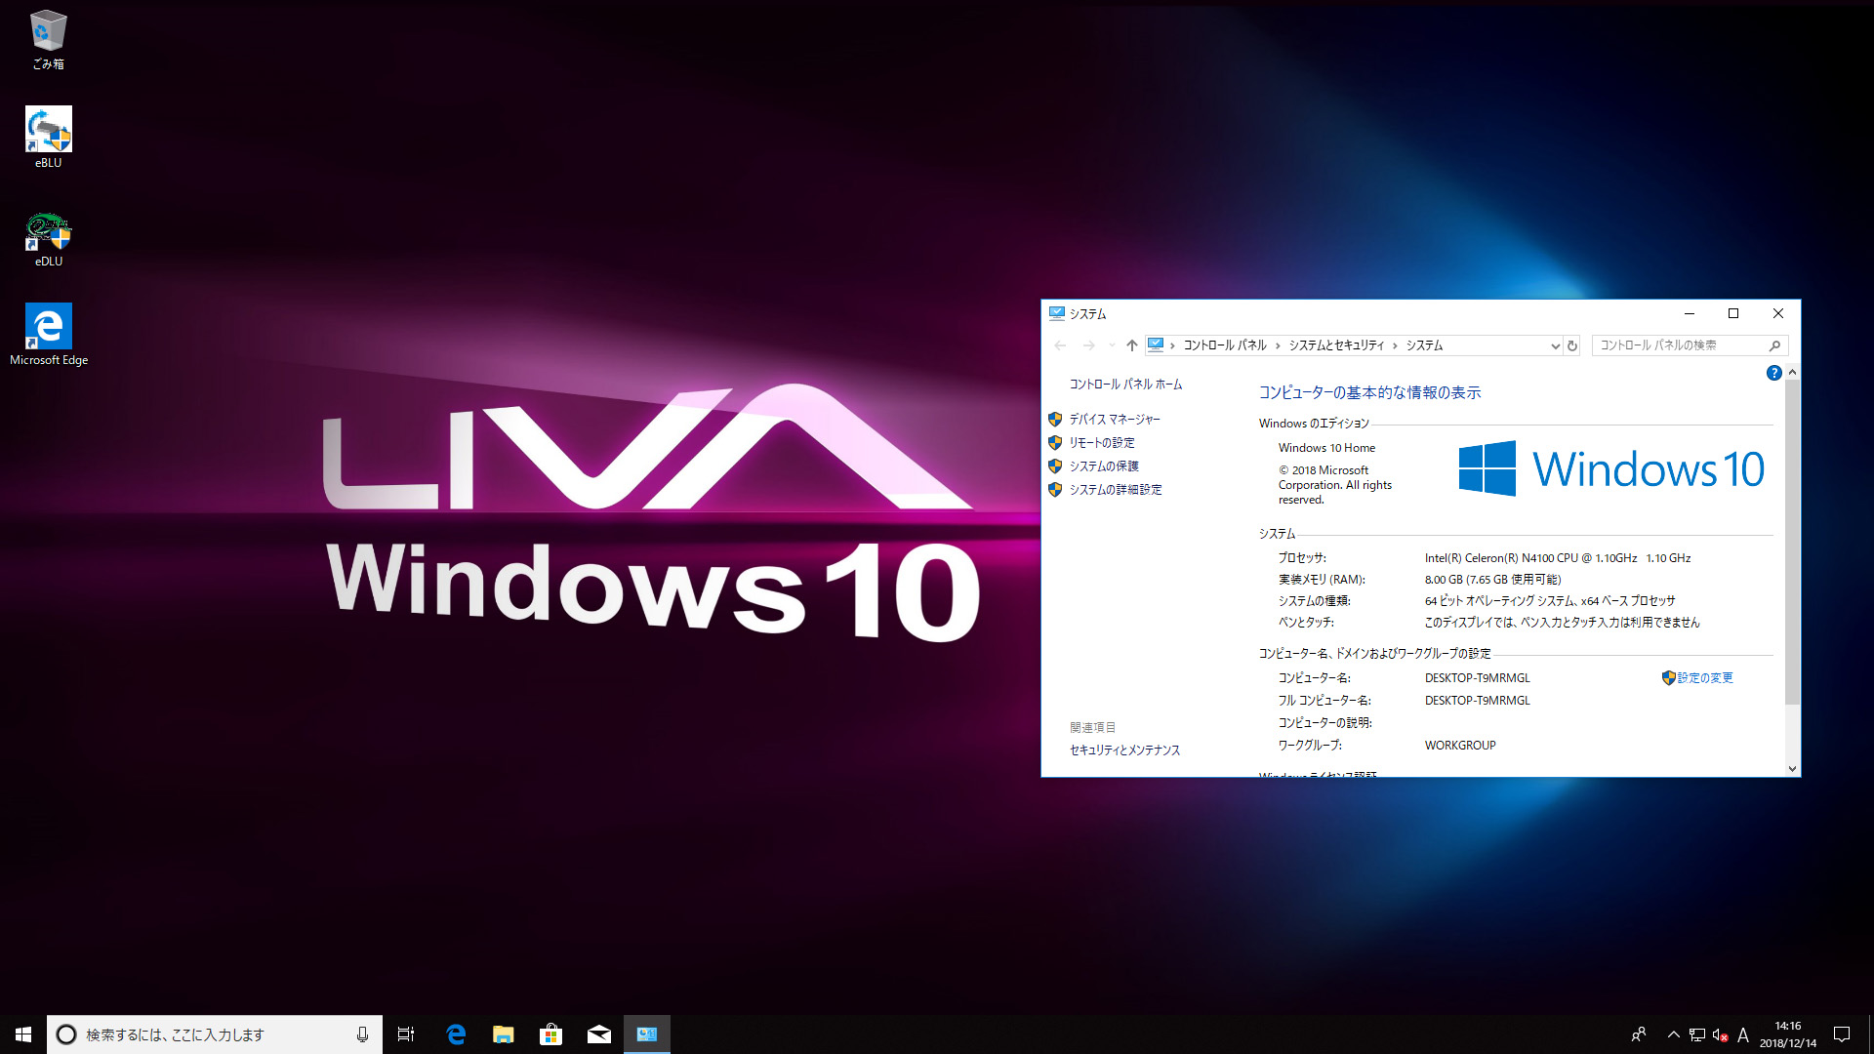Select the コントロール パネル breadcrumb

click(x=1224, y=345)
